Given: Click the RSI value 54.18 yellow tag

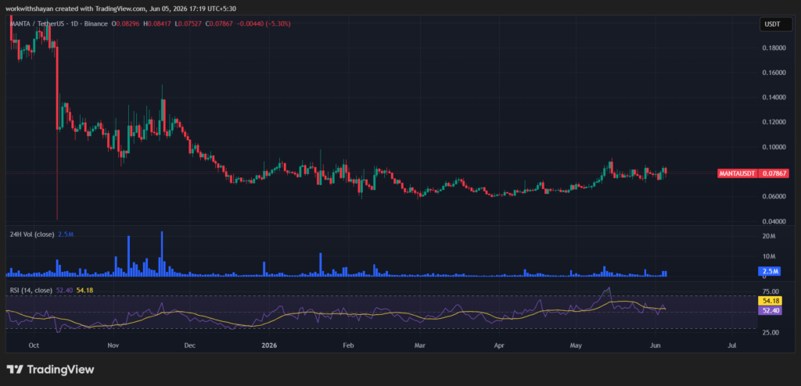Looking at the screenshot, I should [770, 302].
